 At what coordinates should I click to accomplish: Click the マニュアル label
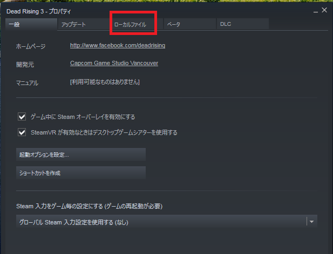click(x=27, y=83)
